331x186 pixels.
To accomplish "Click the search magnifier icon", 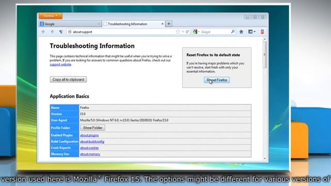I will [233, 32].
